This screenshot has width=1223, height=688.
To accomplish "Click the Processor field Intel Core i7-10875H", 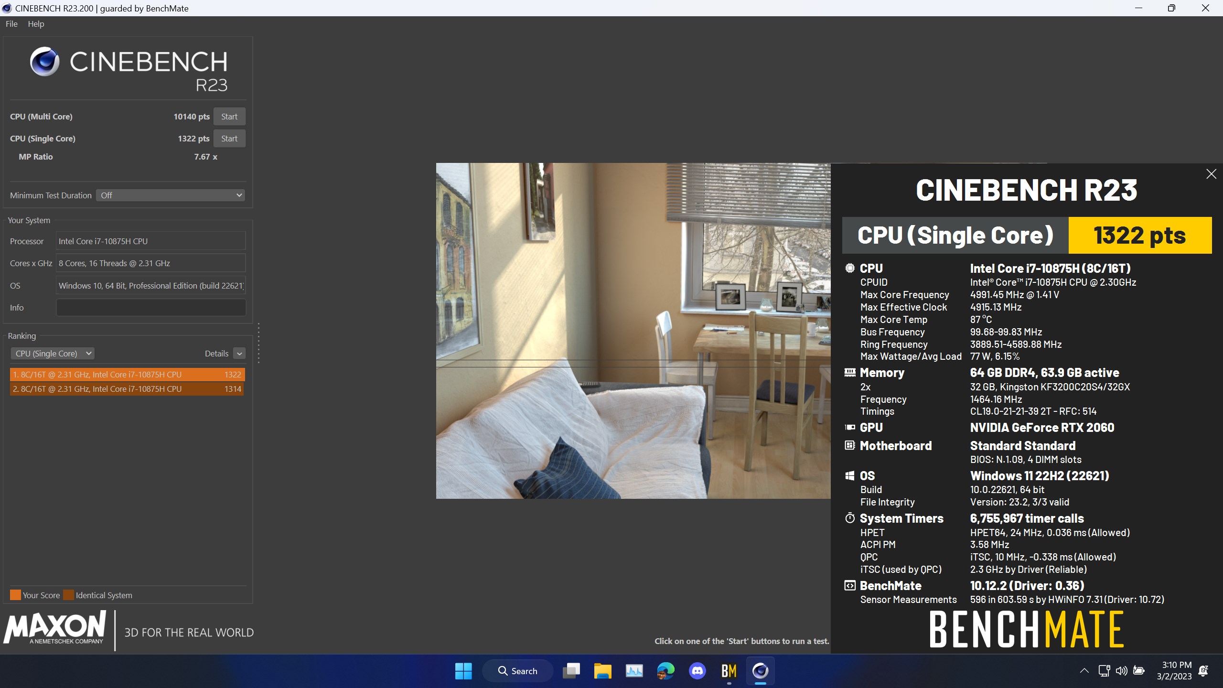I will [151, 241].
